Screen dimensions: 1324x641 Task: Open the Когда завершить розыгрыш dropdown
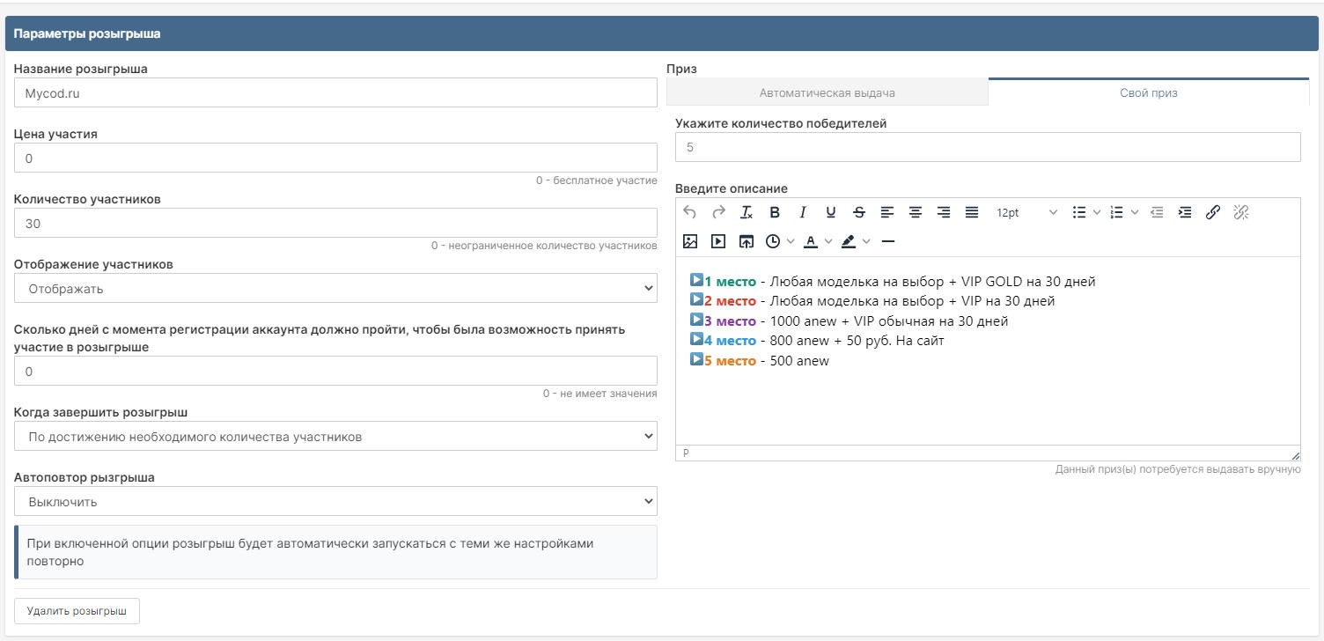pyautogui.click(x=335, y=436)
